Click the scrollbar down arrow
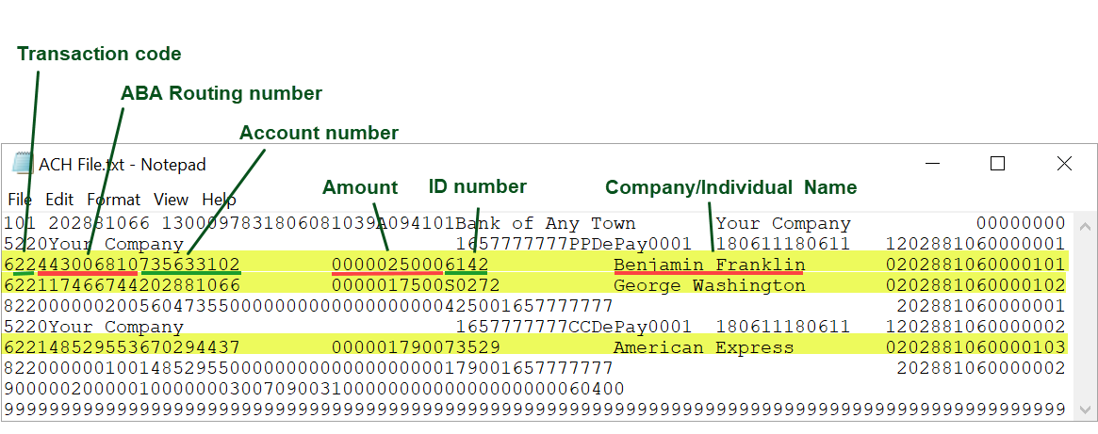 1085,409
